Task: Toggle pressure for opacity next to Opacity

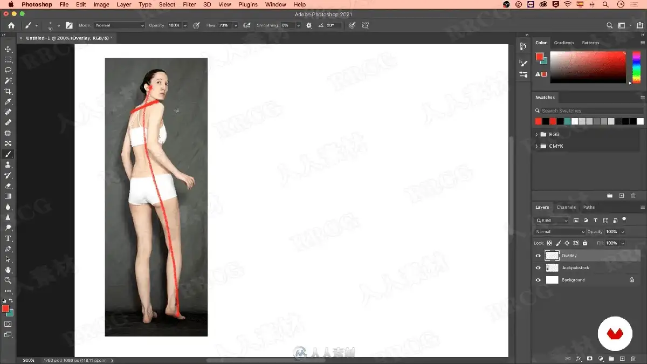Action: point(196,25)
